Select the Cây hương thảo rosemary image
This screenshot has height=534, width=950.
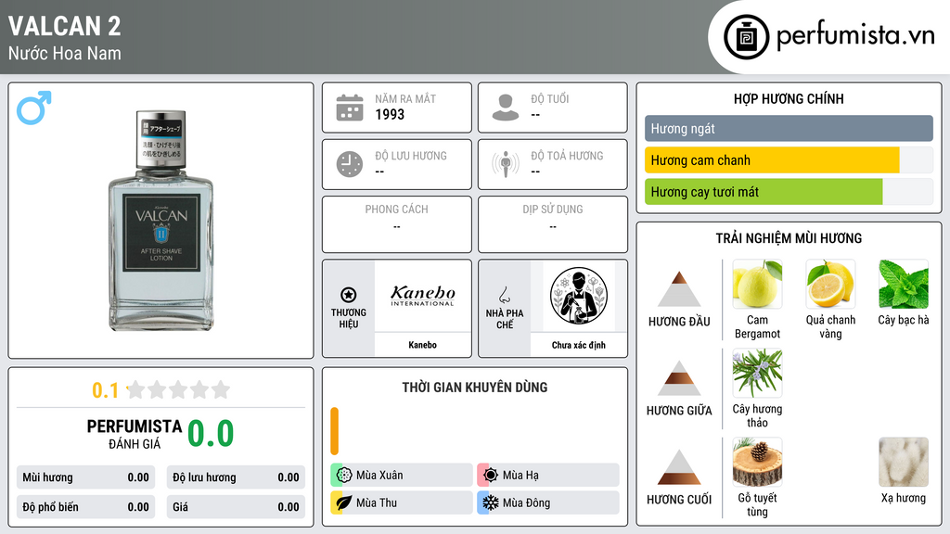coord(757,373)
